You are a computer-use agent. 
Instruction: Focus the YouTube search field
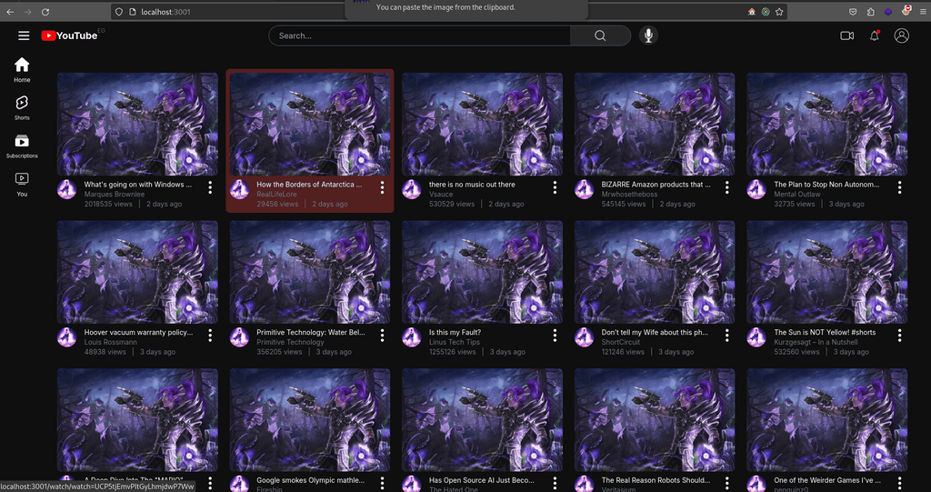click(x=419, y=35)
